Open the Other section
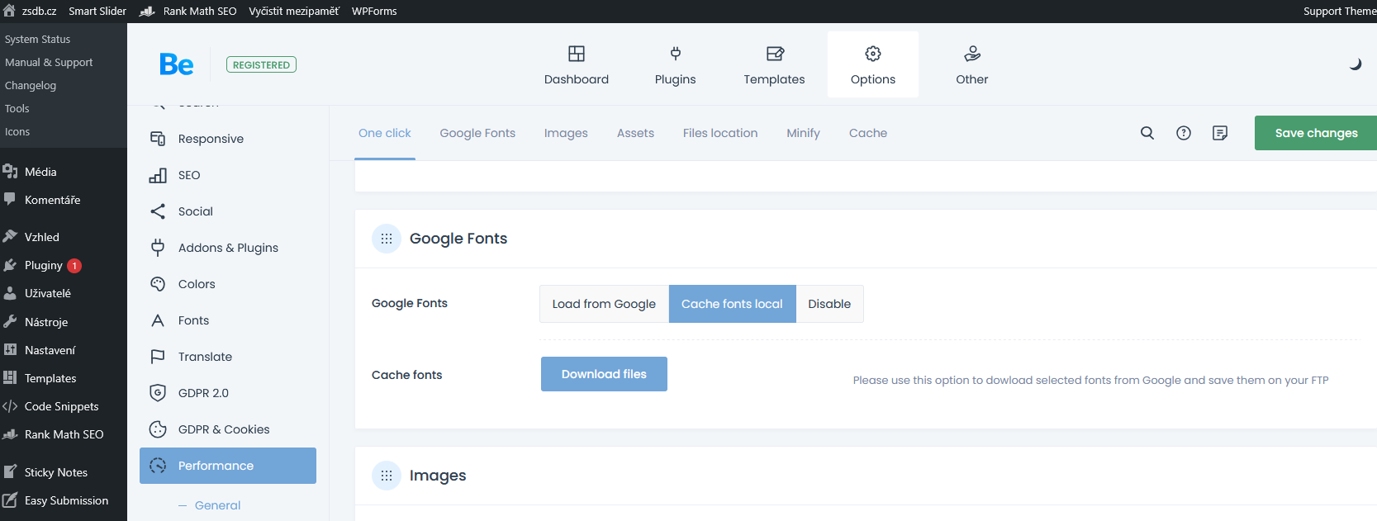Image resolution: width=1377 pixels, height=521 pixels. click(971, 65)
